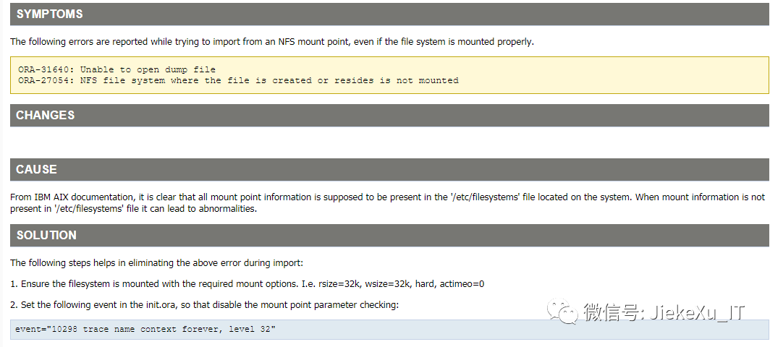770x347 pixels.
Task: Click step 1 about required mount options
Action: click(247, 284)
